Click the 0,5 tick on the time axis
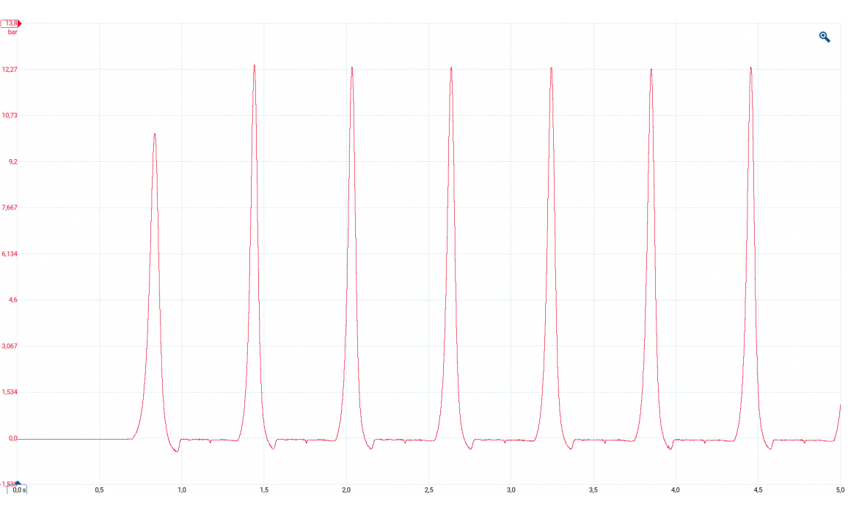The image size is (848, 513). point(99,490)
